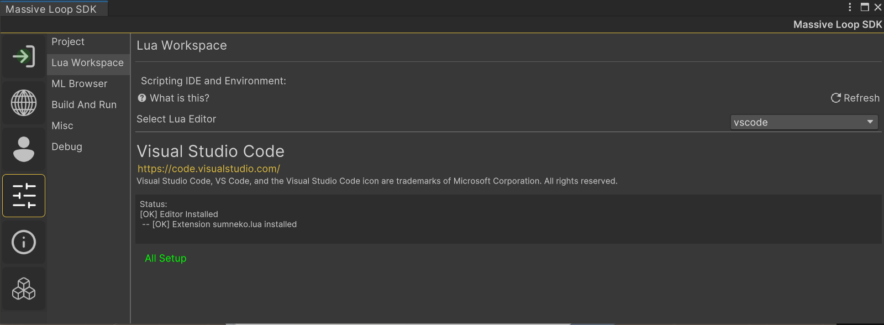This screenshot has width=884, height=325.
Task: Switch to Lua Workspace section
Action: (x=89, y=63)
